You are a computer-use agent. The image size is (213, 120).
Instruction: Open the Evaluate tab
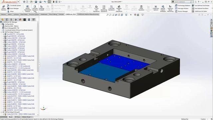click(x=61, y=14)
